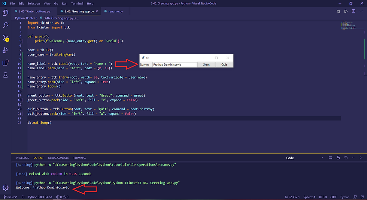Click the 3.46. Greeting app.py breadcrumb
The height and width of the screenshot is (200, 367).
point(58,18)
